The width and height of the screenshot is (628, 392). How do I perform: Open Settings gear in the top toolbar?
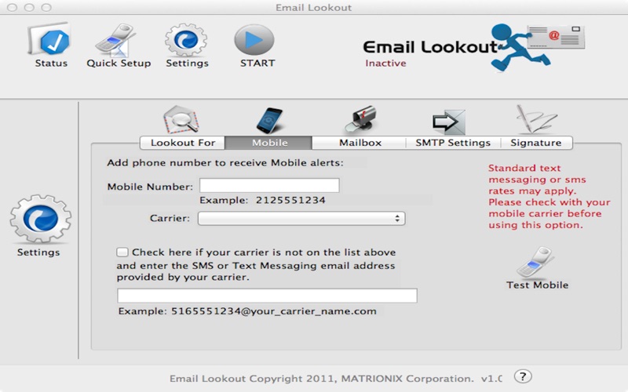point(186,40)
